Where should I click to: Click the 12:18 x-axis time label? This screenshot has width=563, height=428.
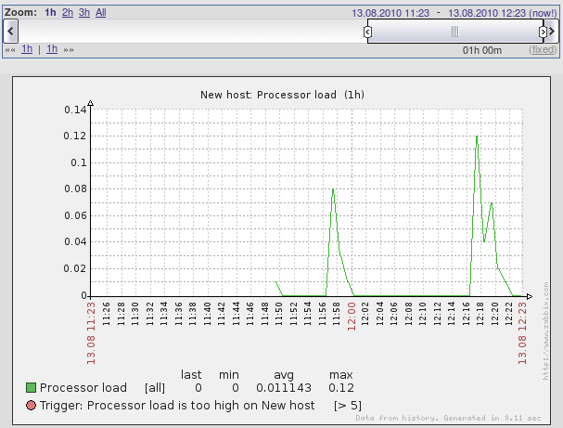coord(480,314)
